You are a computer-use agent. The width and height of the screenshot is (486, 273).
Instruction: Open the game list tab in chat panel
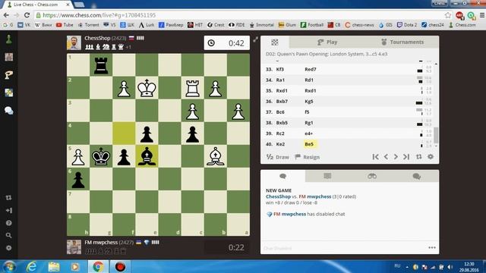point(327,176)
